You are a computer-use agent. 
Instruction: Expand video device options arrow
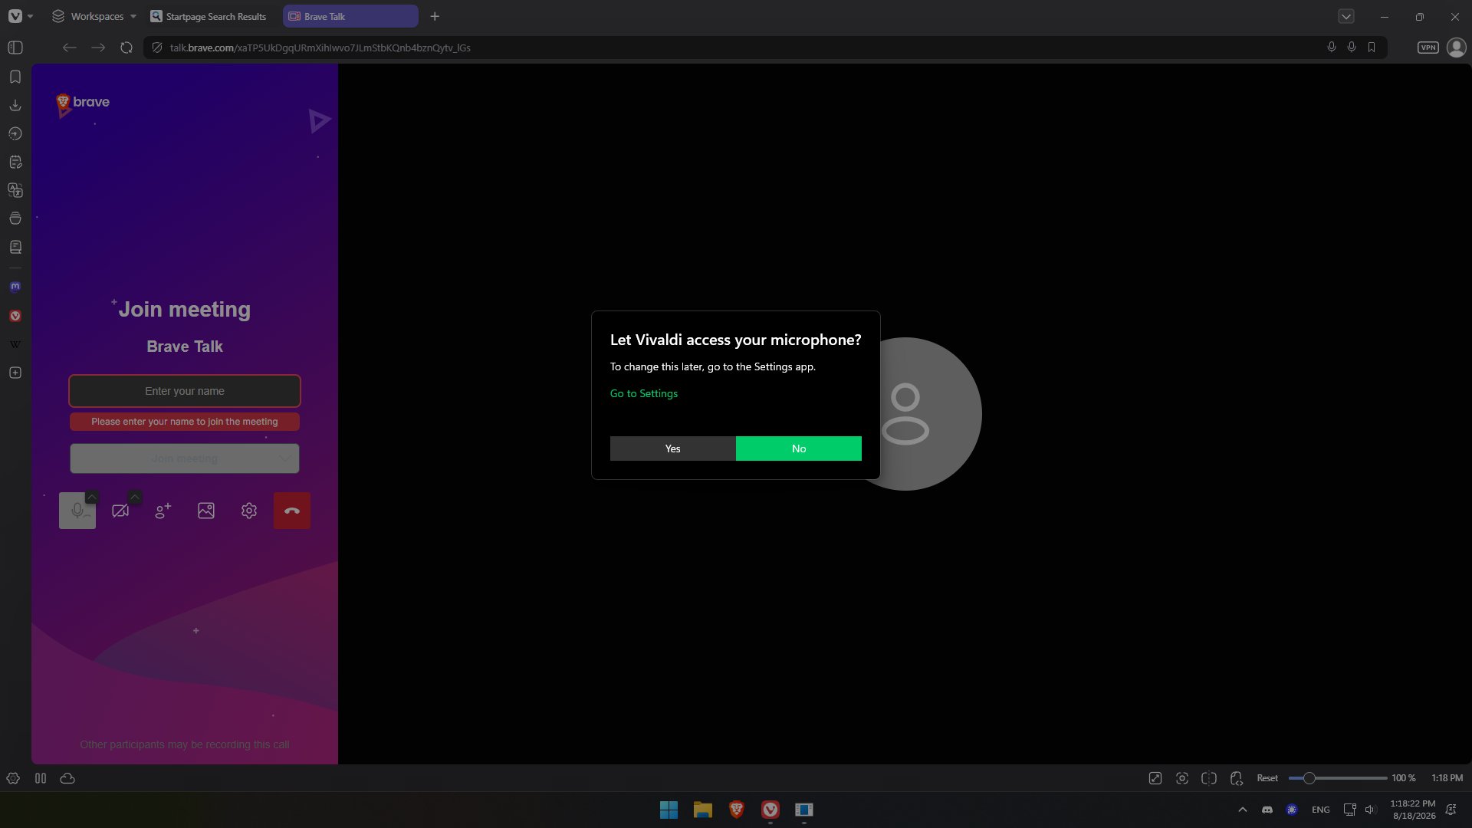pyautogui.click(x=134, y=497)
